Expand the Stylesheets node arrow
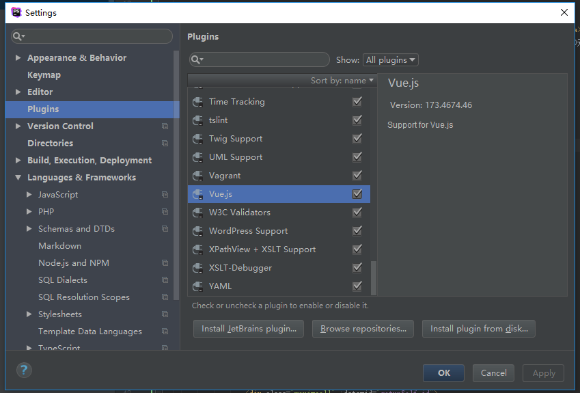This screenshot has height=393, width=580. [x=29, y=314]
